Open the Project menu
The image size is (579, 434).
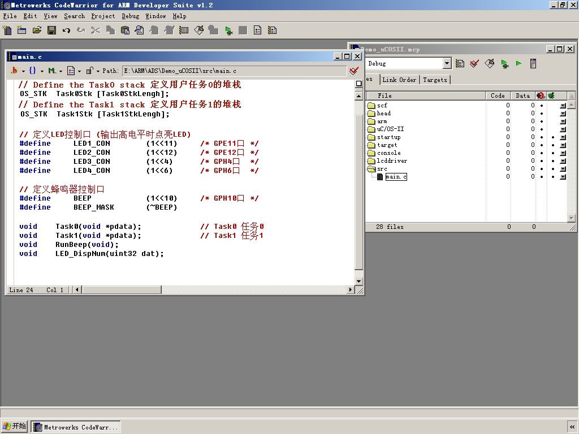(x=103, y=16)
